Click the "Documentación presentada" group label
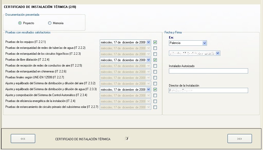The width and height of the screenshot is (263, 150). point(22,15)
